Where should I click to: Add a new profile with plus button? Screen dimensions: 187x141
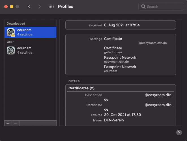tap(8, 123)
